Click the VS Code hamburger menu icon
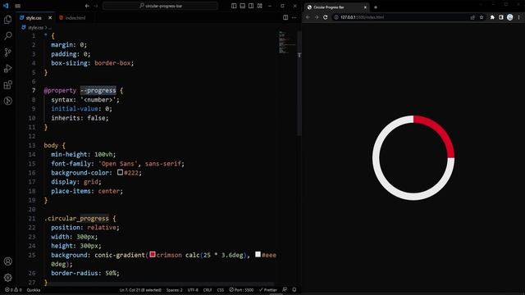525x295 pixels. point(18,6)
